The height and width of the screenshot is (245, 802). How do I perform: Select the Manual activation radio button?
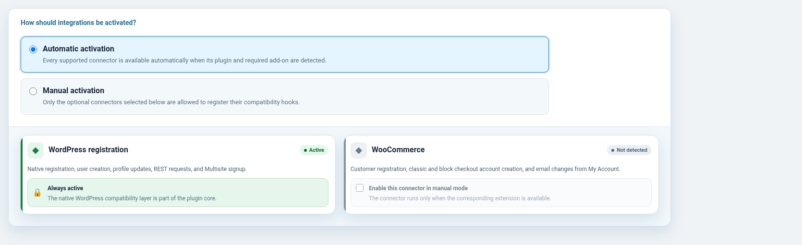(33, 91)
